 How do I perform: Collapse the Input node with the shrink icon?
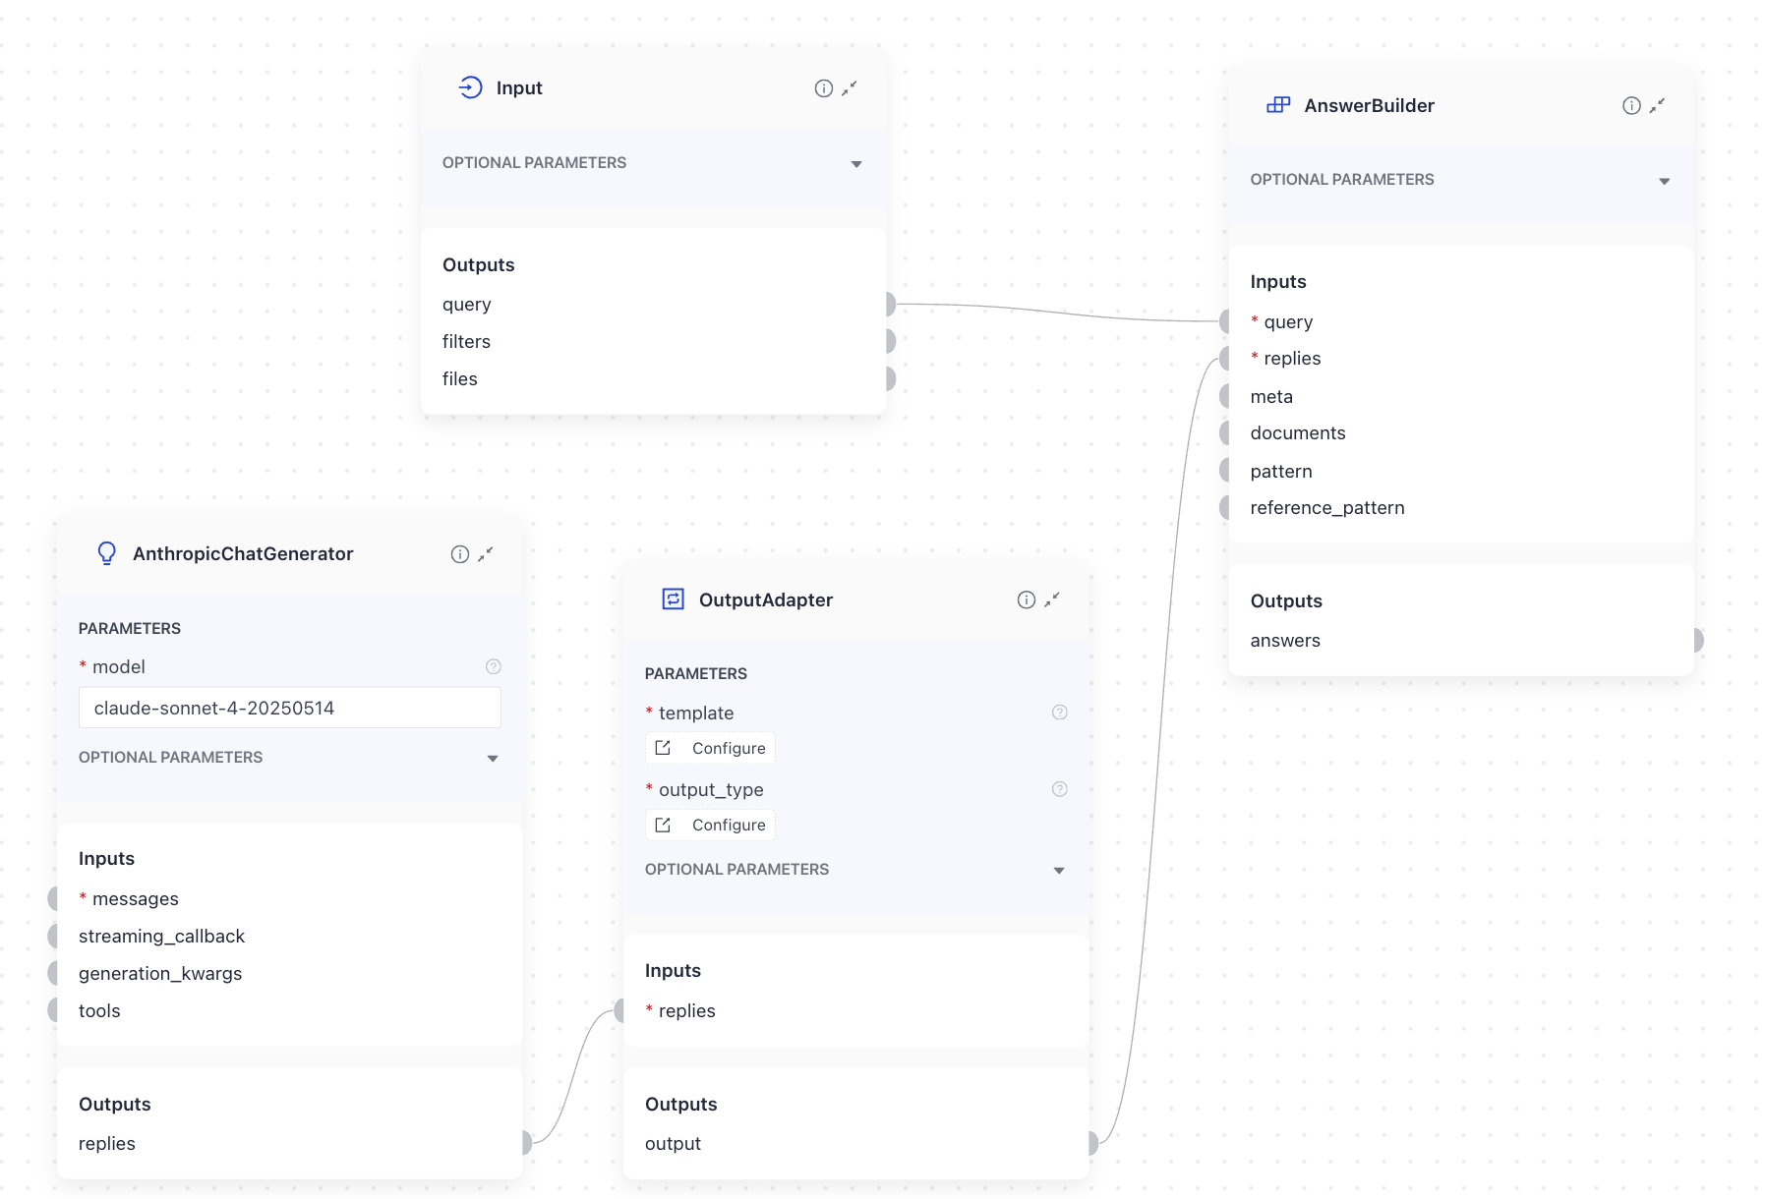850,88
